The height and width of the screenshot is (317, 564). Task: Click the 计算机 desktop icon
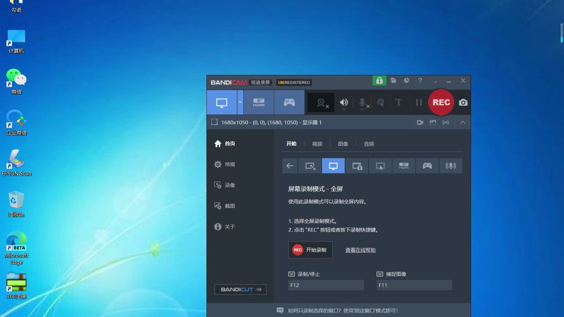point(16,42)
